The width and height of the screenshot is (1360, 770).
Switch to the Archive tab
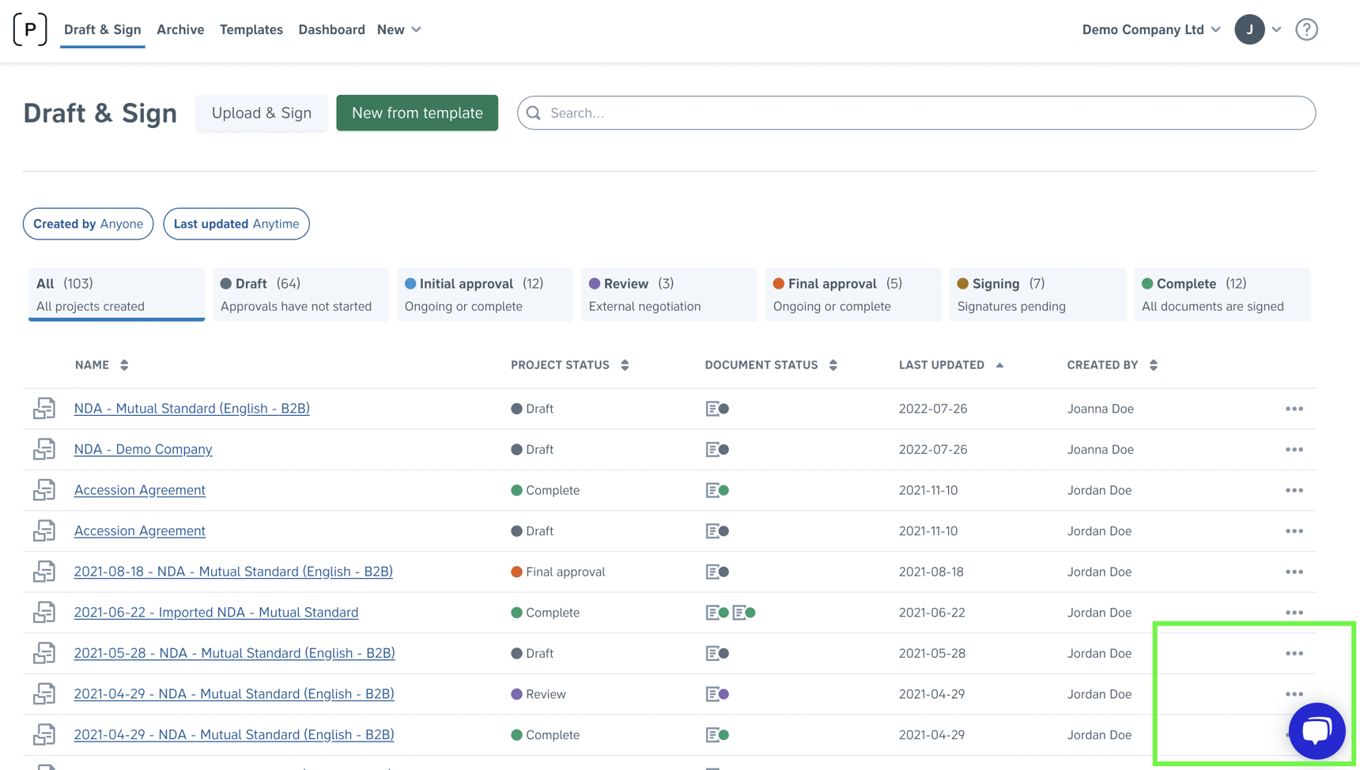click(180, 29)
